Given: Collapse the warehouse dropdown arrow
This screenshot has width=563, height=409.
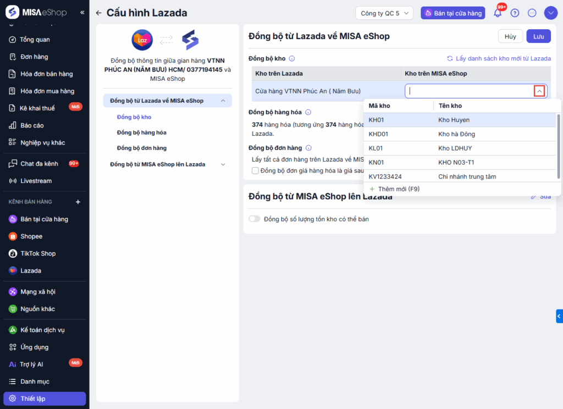Looking at the screenshot, I should [x=539, y=91].
